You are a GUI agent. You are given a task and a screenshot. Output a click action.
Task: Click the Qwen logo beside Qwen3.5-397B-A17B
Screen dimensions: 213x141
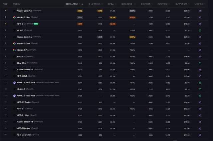point(14,82)
